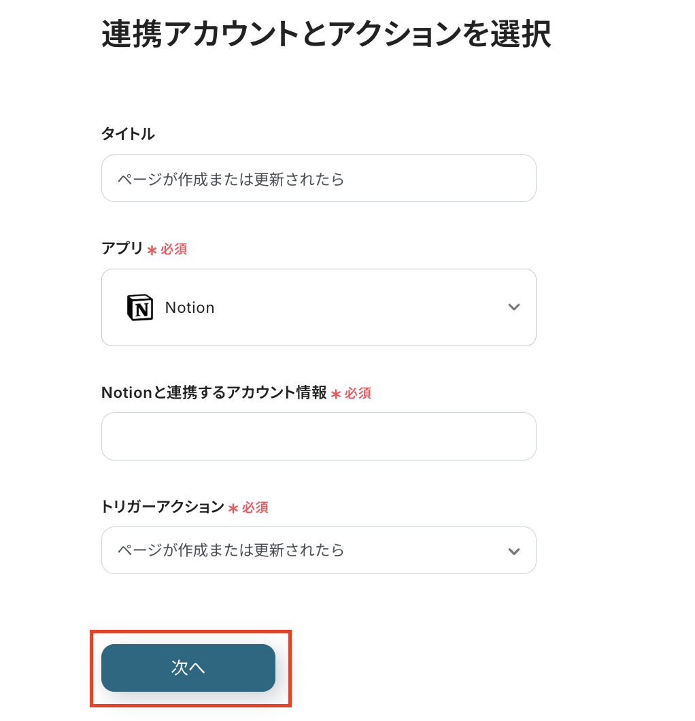Click the 必須 marker beside アプリ

point(173,250)
